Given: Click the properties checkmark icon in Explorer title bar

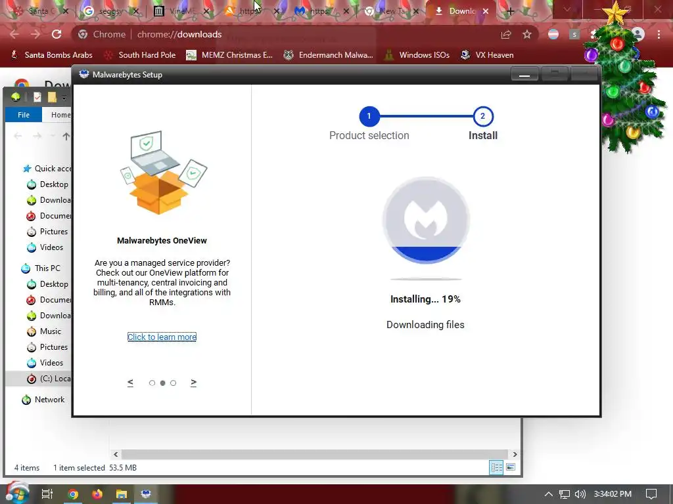Looking at the screenshot, I should (37, 97).
